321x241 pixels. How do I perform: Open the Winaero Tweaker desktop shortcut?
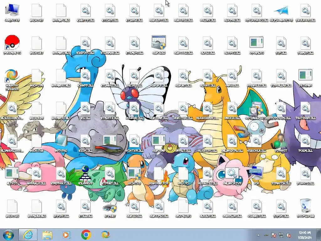point(12,75)
